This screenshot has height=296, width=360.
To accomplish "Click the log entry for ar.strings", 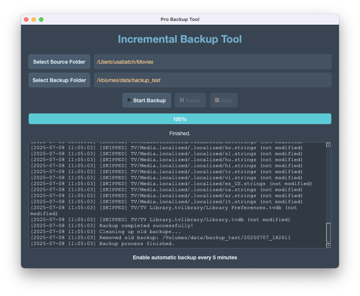I will pos(167,196).
